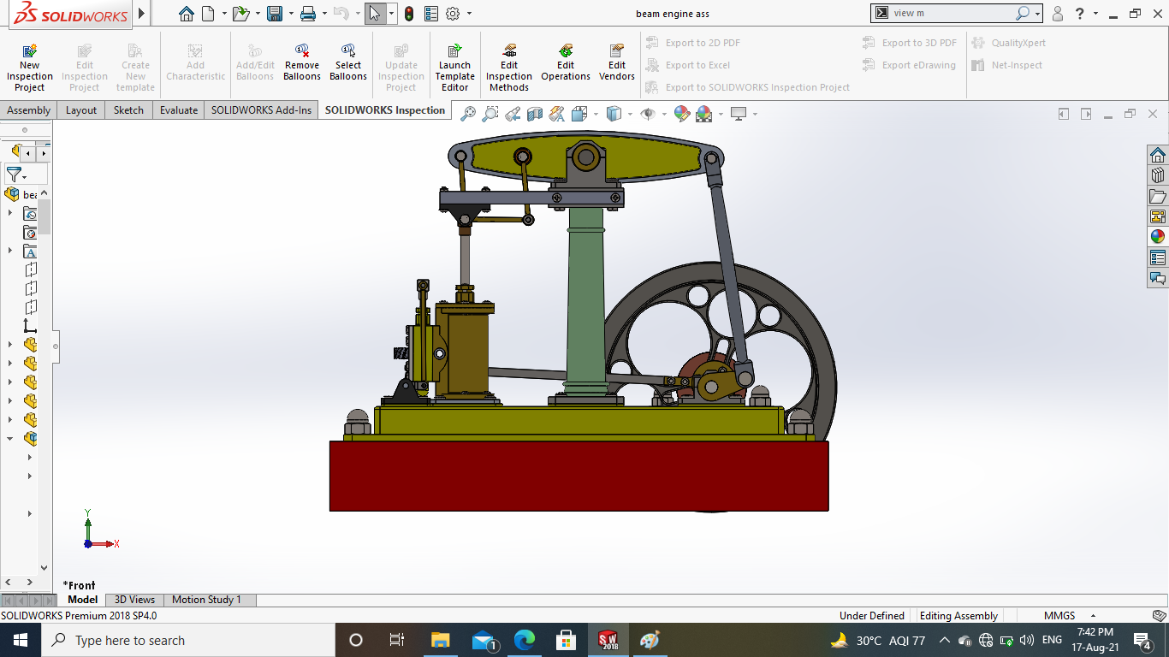Toggle the Select cursor tool
Viewport: 1169px width, 657px height.
tap(375, 14)
